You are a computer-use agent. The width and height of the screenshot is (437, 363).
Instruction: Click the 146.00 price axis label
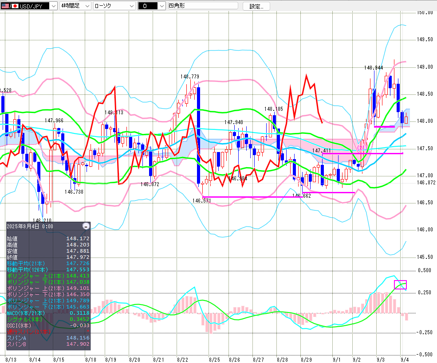tap(425, 230)
